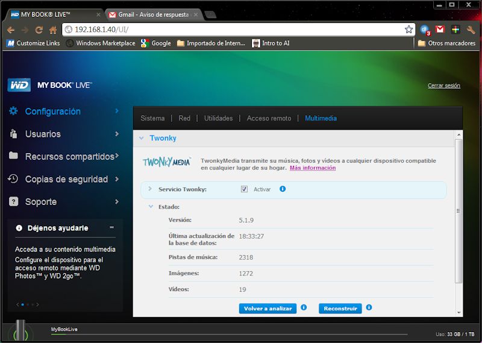482x343 pixels.
Task: Click the Twonky panel scrollbar thumb
Action: tap(459, 211)
